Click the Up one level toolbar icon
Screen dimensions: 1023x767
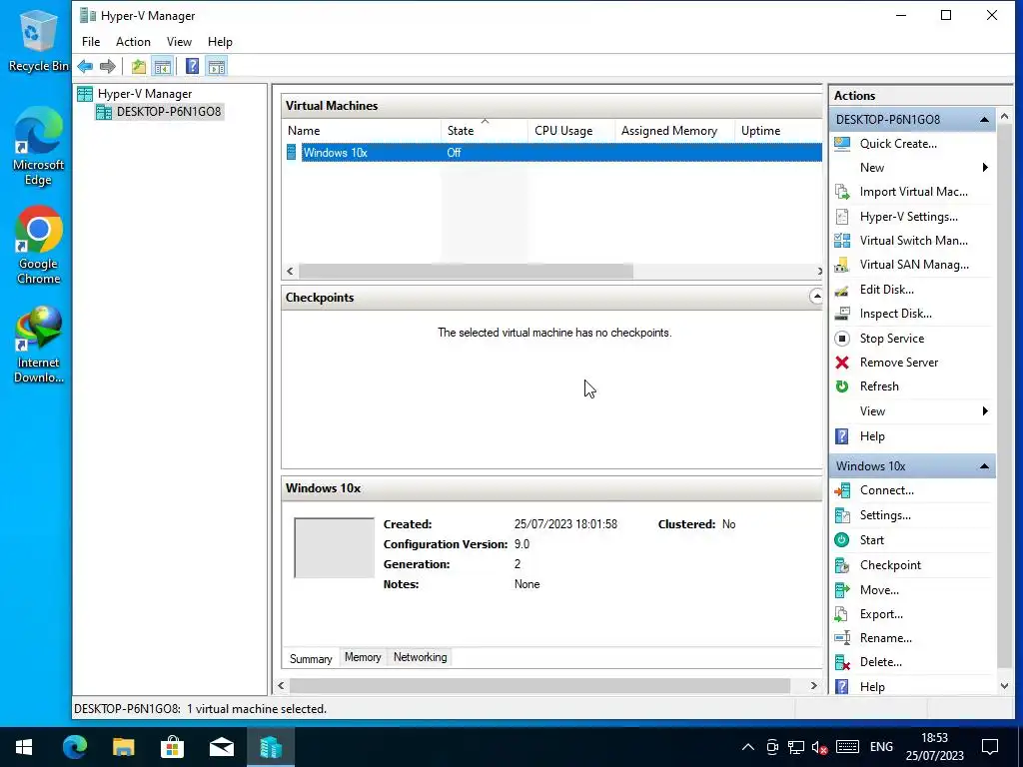point(138,66)
